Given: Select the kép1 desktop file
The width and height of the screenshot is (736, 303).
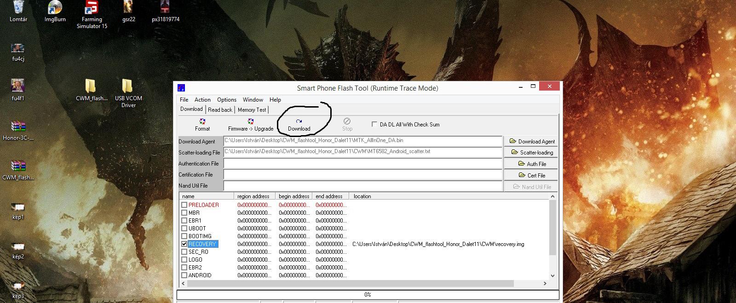Looking at the screenshot, I should click(18, 211).
